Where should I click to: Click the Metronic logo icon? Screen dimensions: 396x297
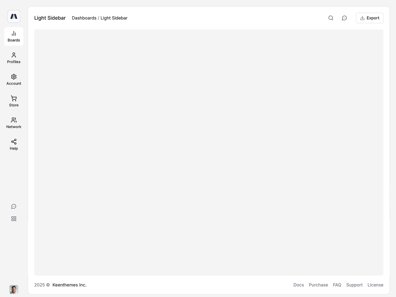pos(14,16)
